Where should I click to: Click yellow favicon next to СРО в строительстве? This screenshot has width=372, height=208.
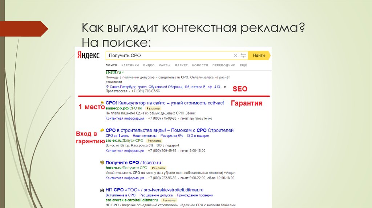pos(102,130)
